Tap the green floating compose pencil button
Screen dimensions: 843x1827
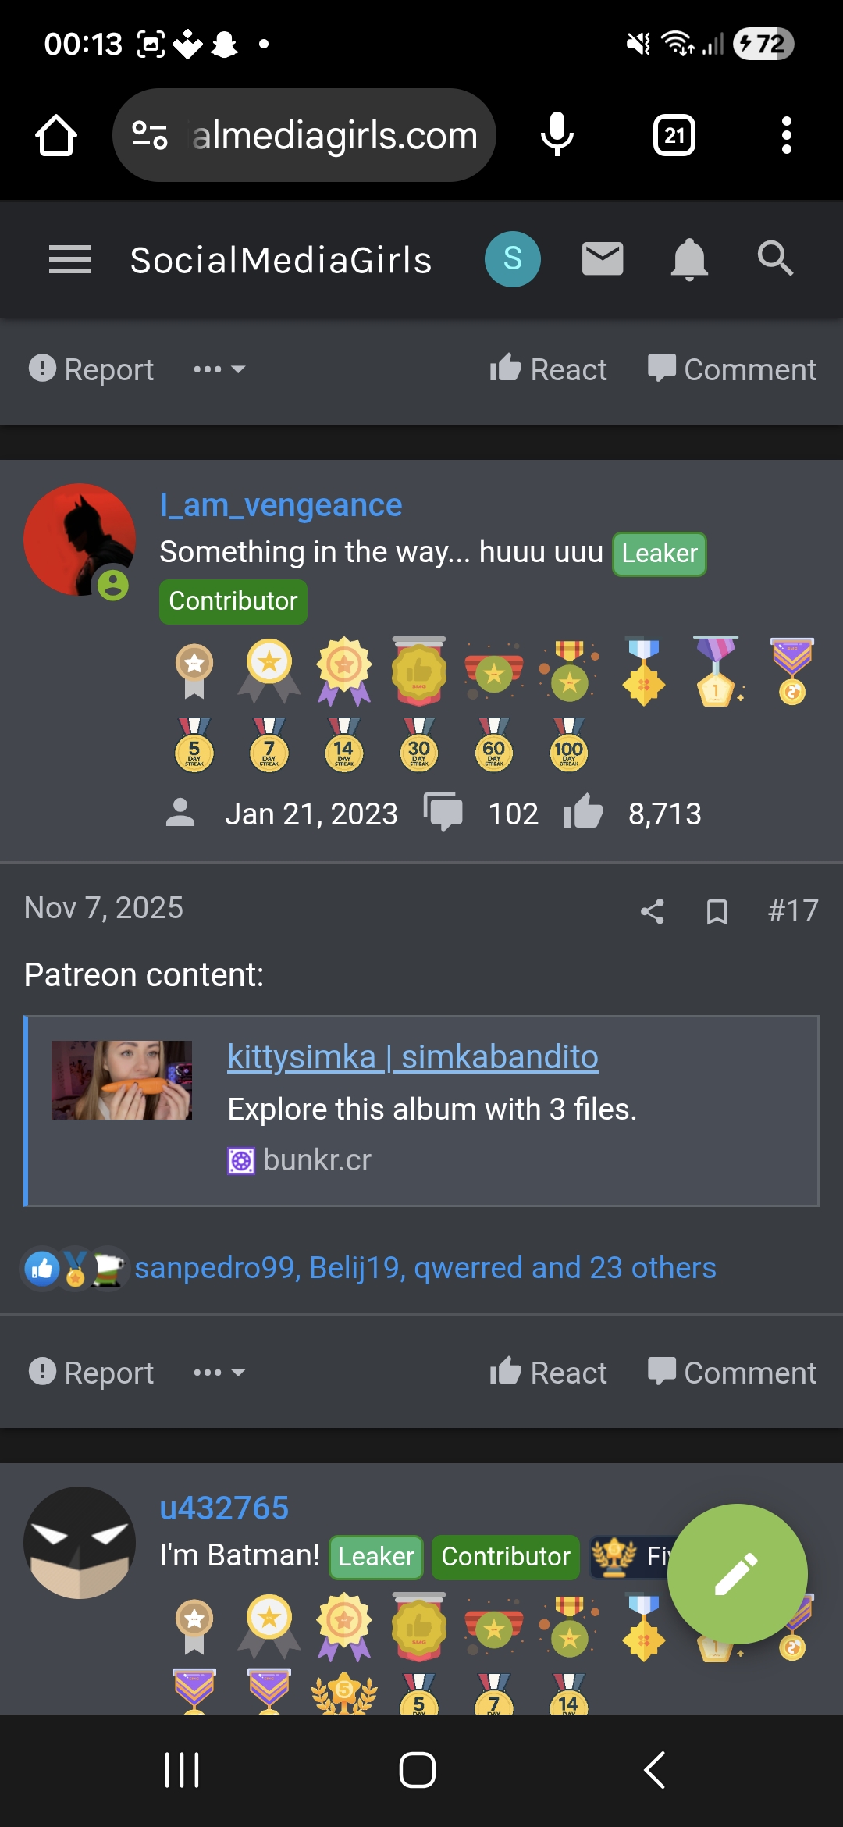click(737, 1574)
